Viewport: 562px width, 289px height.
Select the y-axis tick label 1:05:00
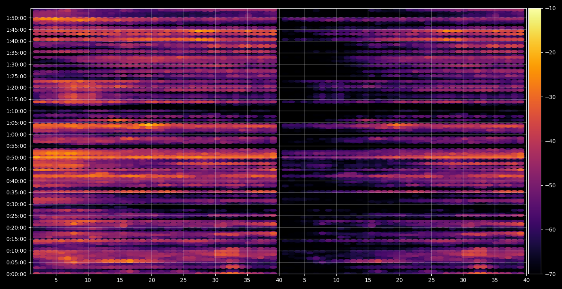coord(16,123)
